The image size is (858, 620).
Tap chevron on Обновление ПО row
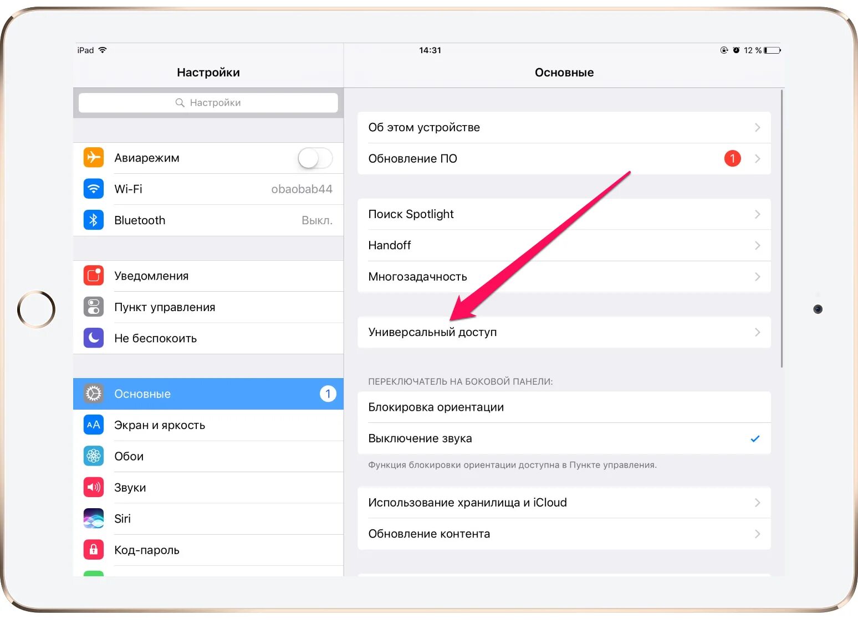758,159
